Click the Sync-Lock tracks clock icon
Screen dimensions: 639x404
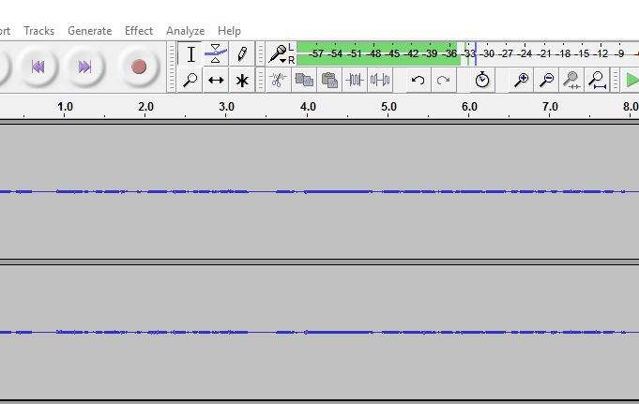tap(482, 80)
